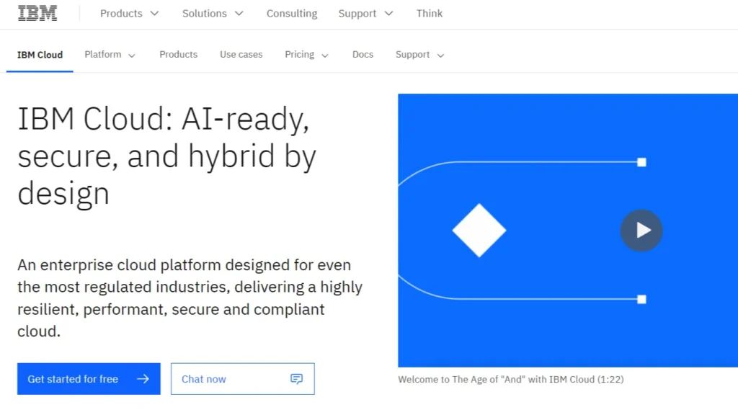The height and width of the screenshot is (415, 738).
Task: Expand the Pricing dropdown chevron
Action: click(x=325, y=55)
